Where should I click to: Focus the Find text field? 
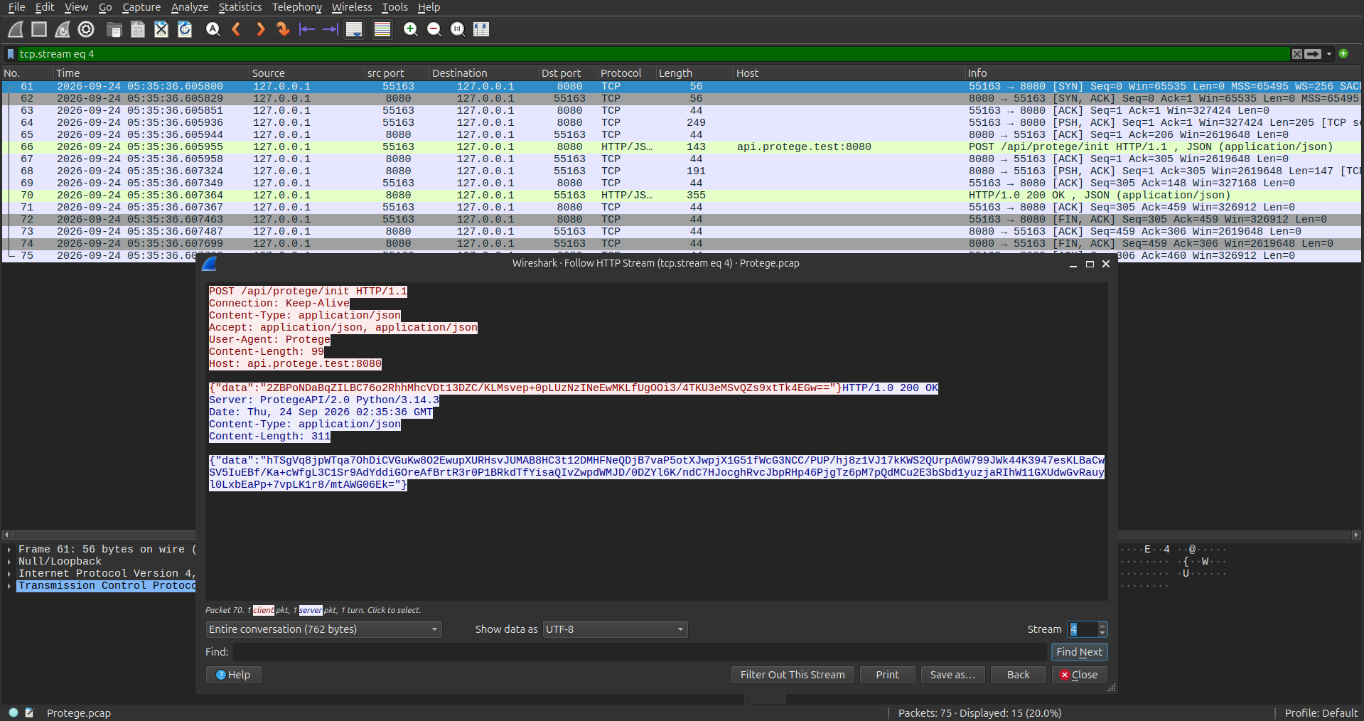pyautogui.click(x=640, y=652)
